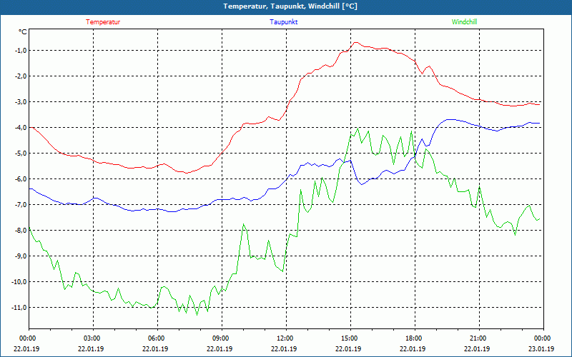Click the -1,0 y-axis value
This screenshot has width=572, height=357.
click(21, 50)
